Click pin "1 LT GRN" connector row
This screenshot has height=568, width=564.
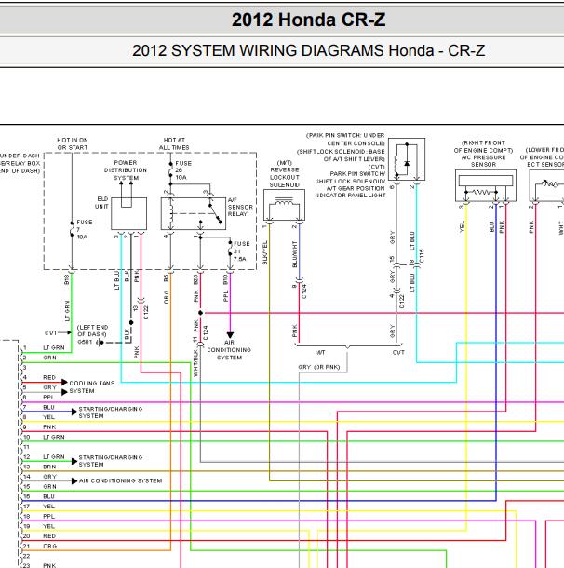pos(44,347)
